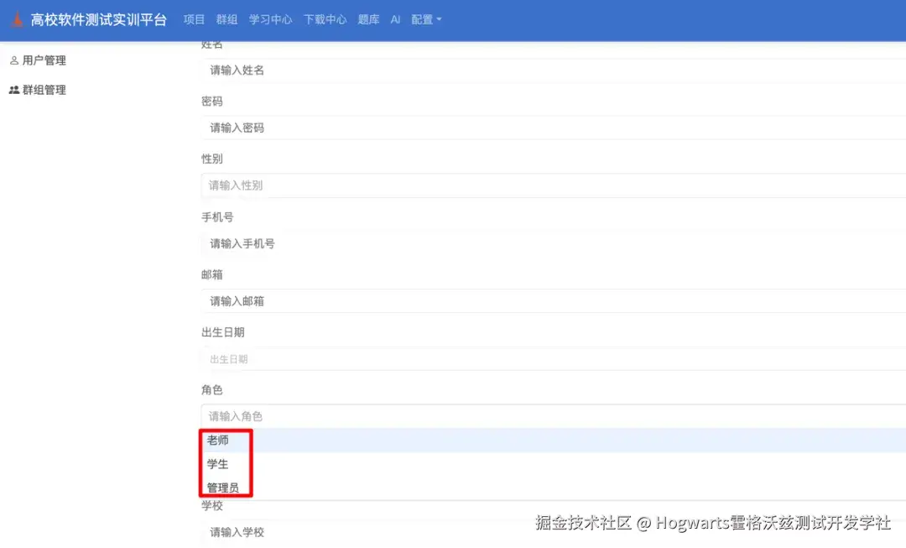Click the AI menu item
Screen dimensions: 906x548
tap(395, 18)
